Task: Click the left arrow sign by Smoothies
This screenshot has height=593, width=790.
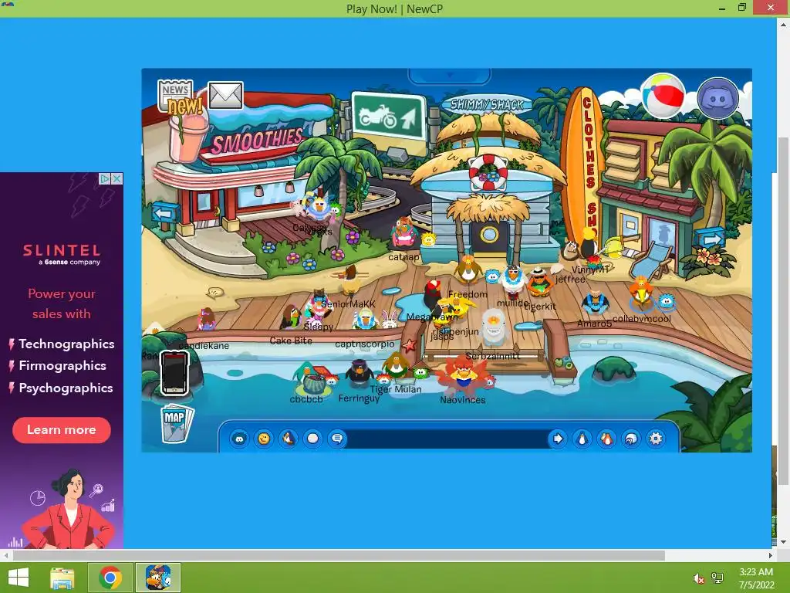Action: (165, 214)
